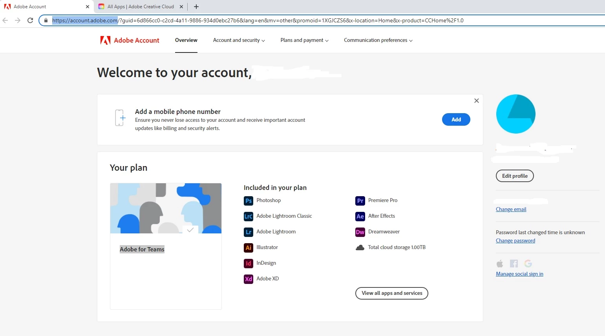Click Password last changed time is unknown
The image size is (605, 336).
point(540,233)
